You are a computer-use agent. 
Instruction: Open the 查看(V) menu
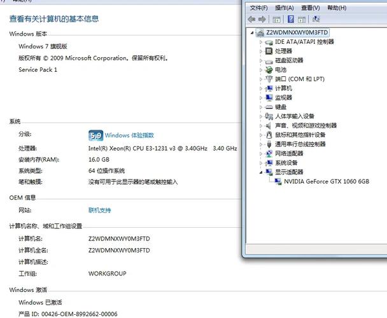tap(311, 8)
